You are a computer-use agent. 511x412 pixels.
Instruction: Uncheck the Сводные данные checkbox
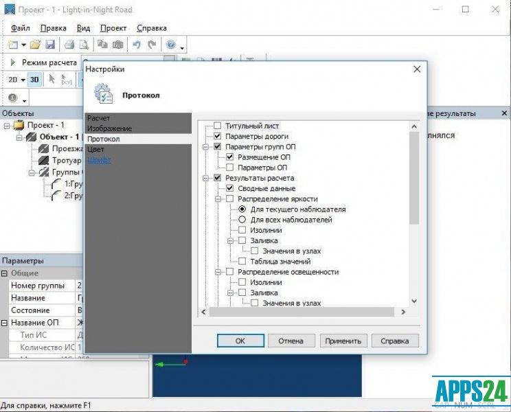tap(230, 188)
